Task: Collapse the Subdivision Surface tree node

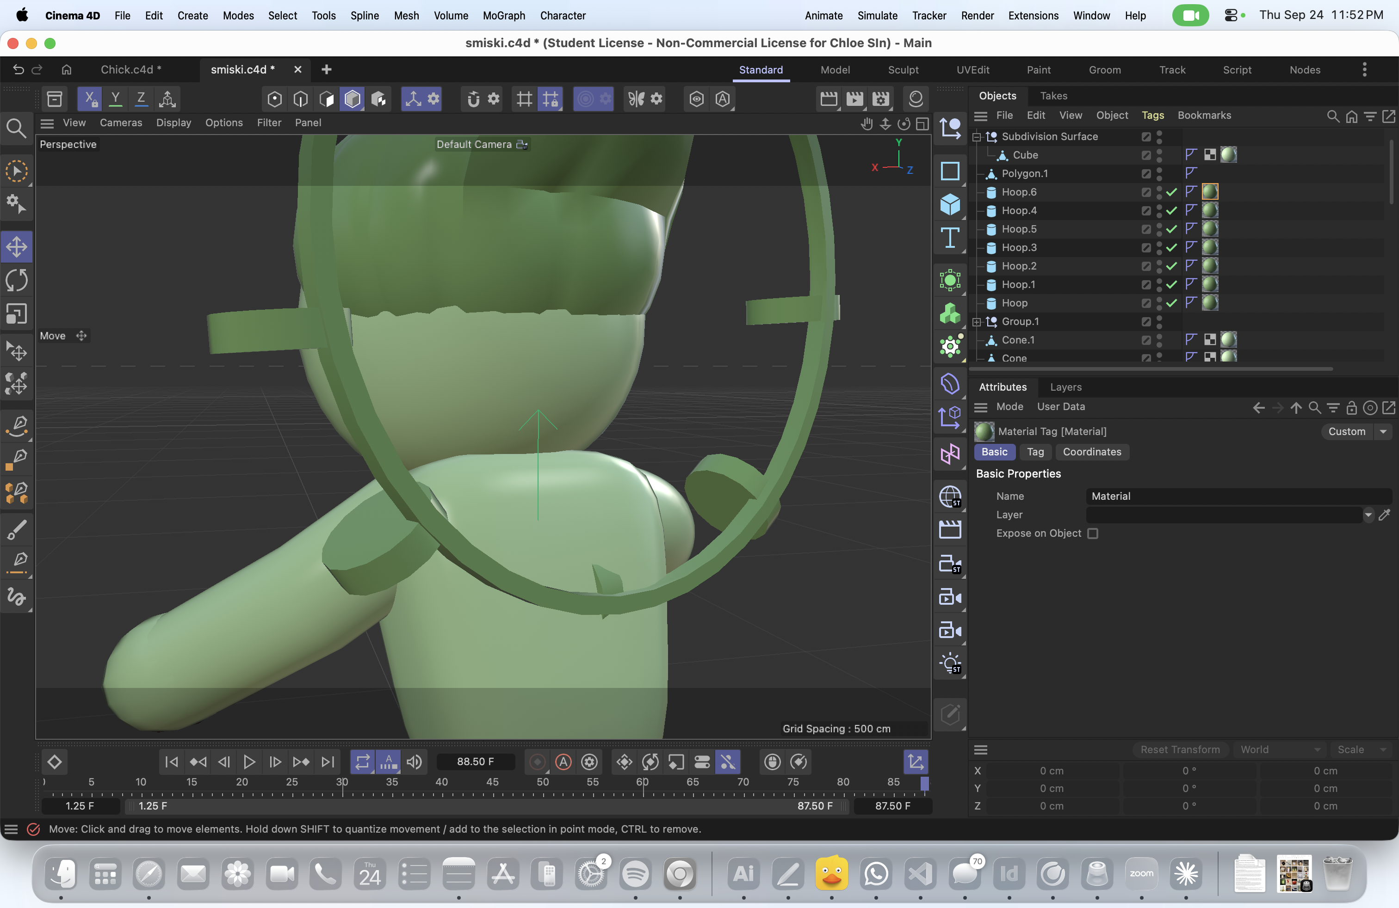Action: click(x=977, y=137)
